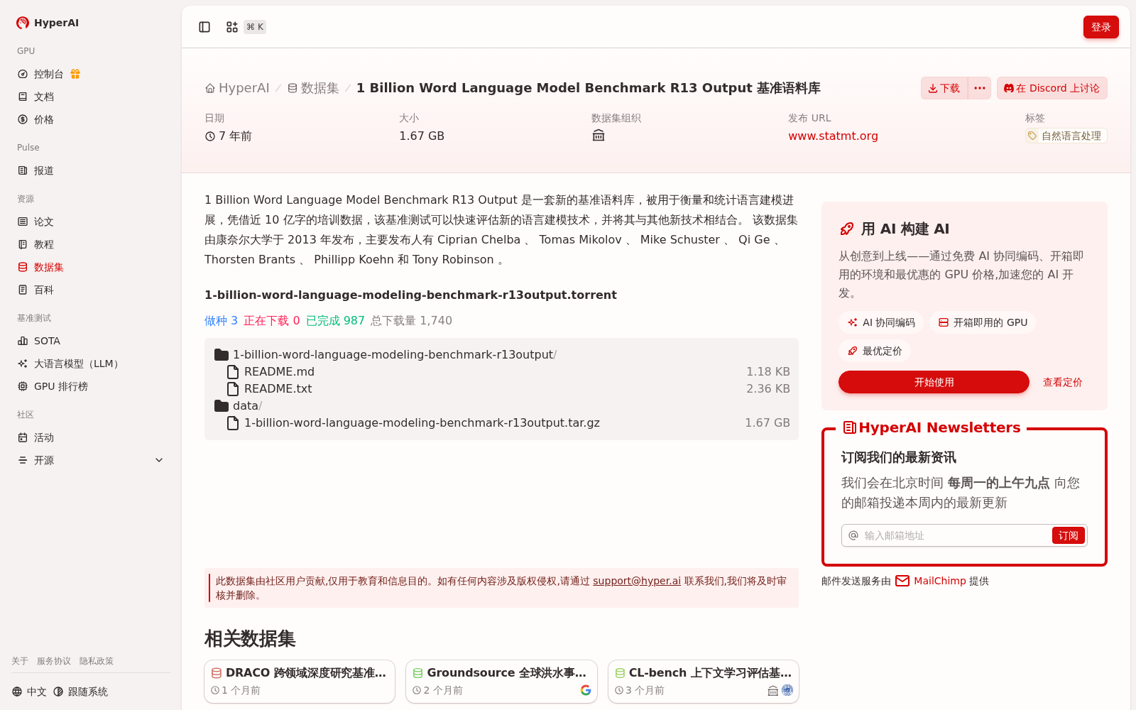Image resolution: width=1136 pixels, height=710 pixels.
Task: Select the README.md file row
Action: tap(501, 371)
